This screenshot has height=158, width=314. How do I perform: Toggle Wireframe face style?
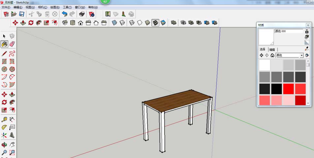pos(132,23)
